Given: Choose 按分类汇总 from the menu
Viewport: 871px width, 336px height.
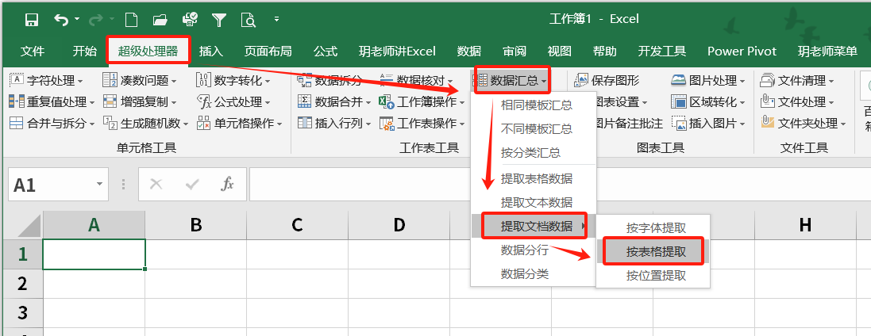Looking at the screenshot, I should (x=530, y=152).
